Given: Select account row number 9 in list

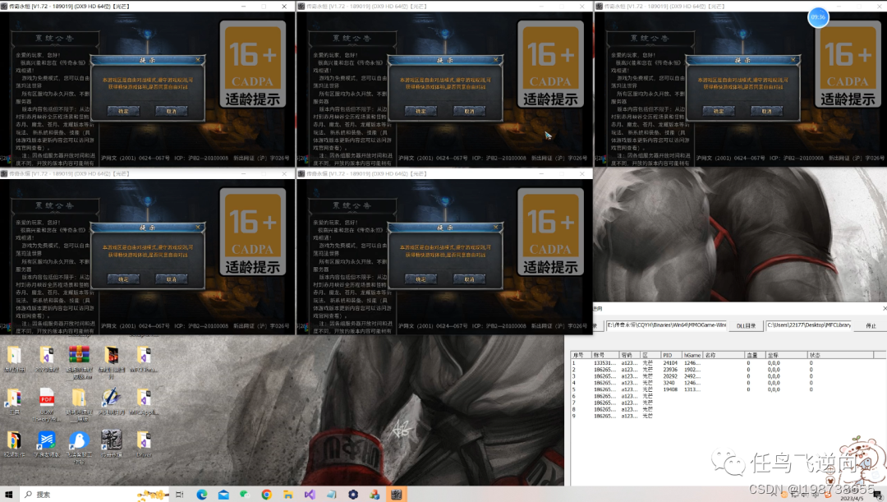Looking at the screenshot, I should point(723,416).
